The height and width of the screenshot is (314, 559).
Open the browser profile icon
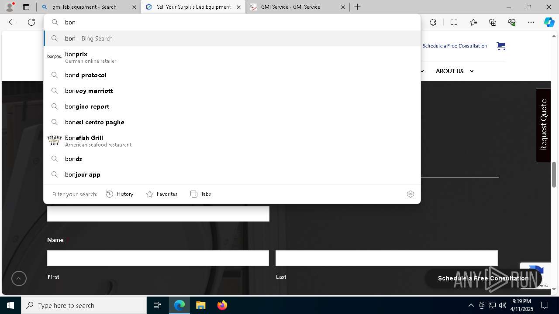[x=10, y=7]
